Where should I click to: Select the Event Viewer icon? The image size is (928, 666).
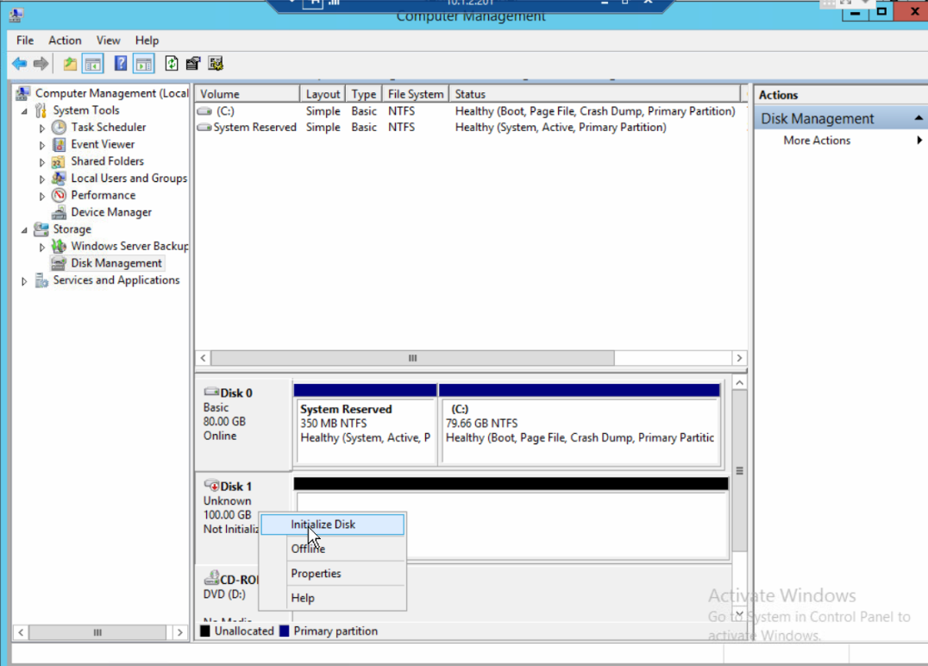[59, 144]
